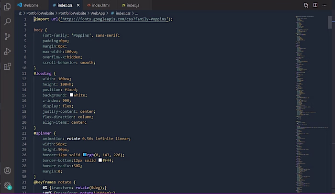Click 'justify-content: center;' line
The image size is (335, 194).
pos(69,111)
